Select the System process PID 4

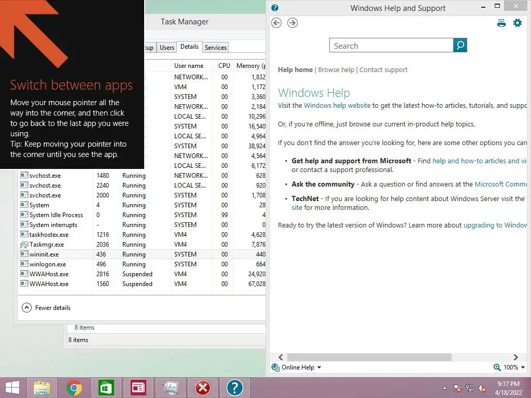[142, 205]
